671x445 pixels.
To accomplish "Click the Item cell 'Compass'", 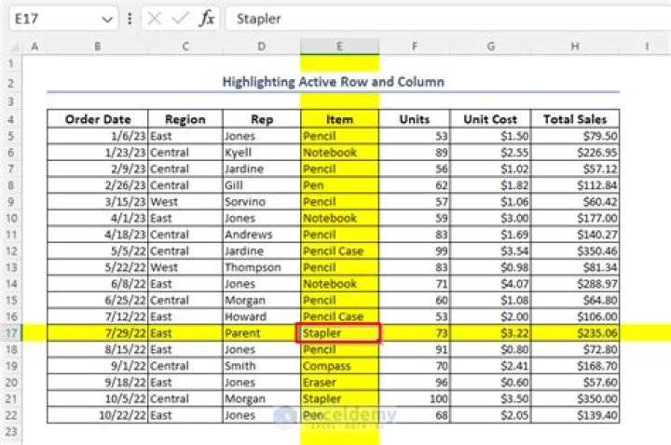I will (x=340, y=366).
